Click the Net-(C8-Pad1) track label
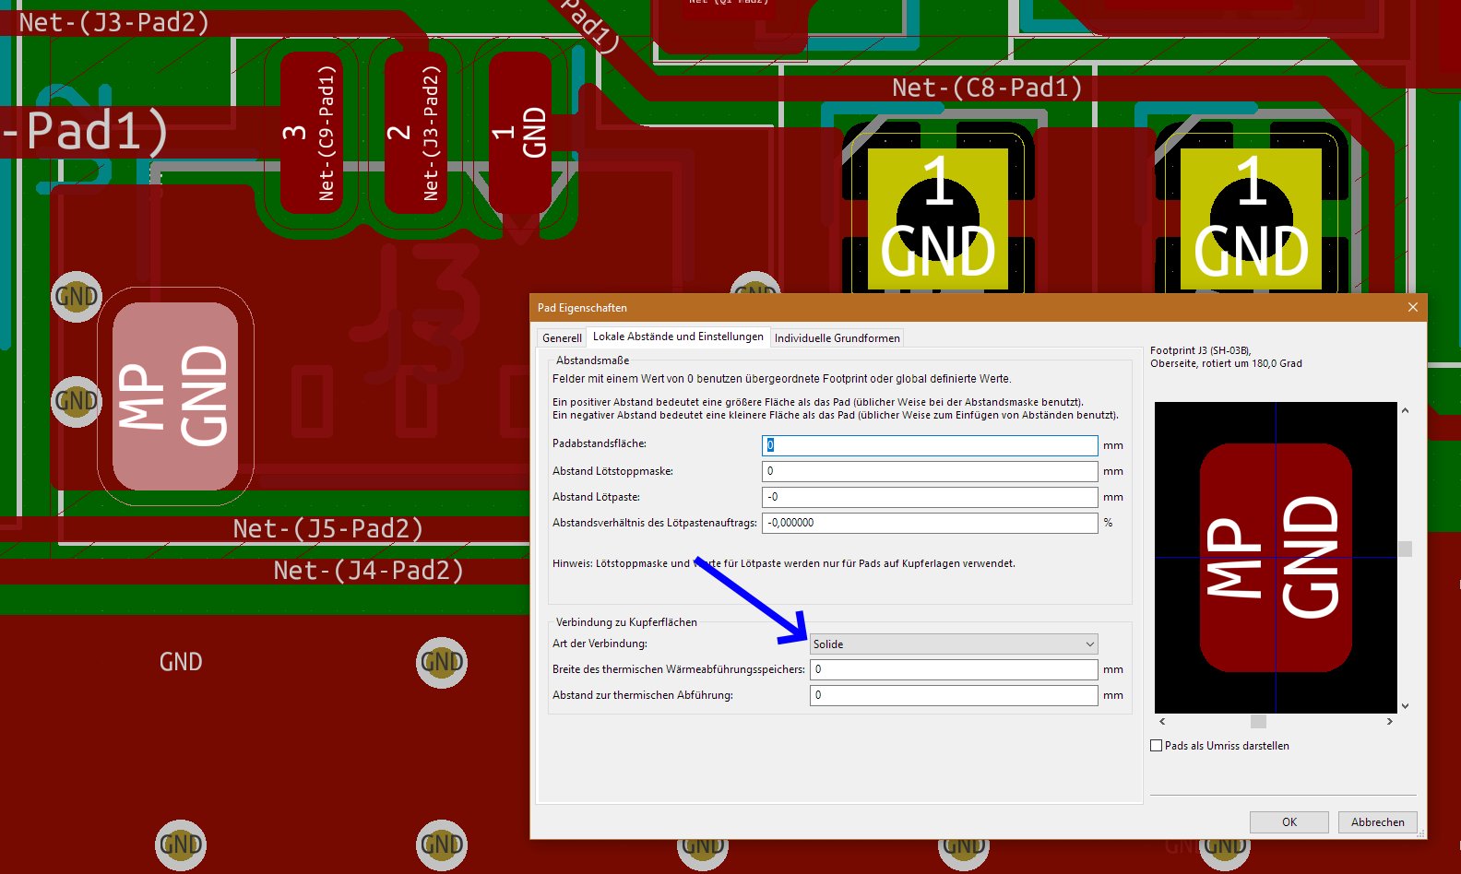Screen dimensions: 1461x874 tap(987, 88)
